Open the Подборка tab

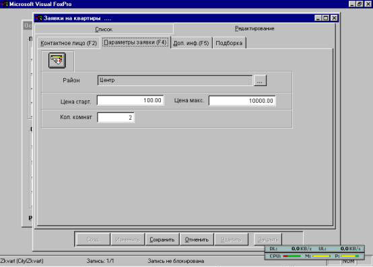(229, 43)
